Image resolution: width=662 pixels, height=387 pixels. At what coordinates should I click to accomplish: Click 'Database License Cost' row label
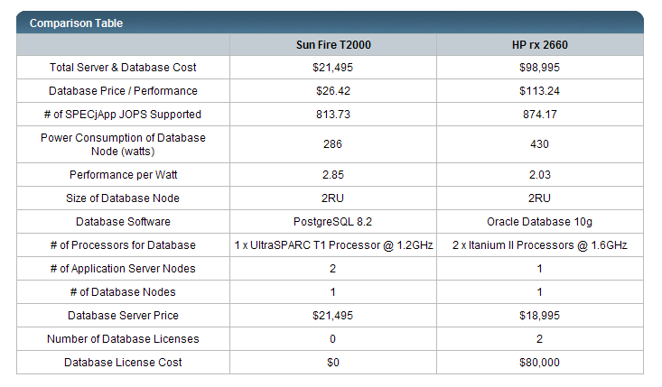click(x=123, y=362)
